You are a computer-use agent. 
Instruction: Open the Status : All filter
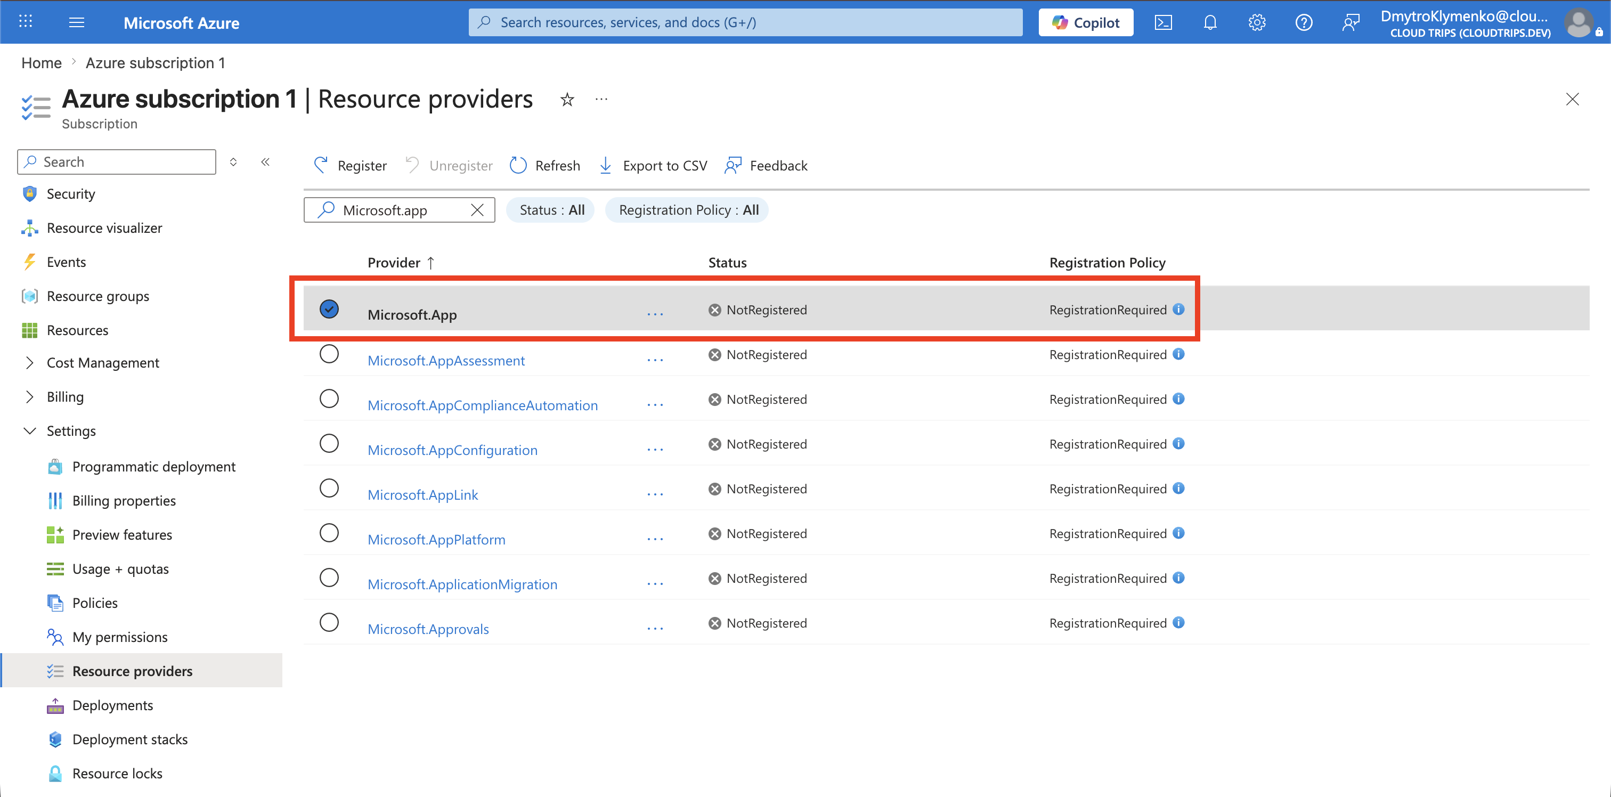pos(550,210)
